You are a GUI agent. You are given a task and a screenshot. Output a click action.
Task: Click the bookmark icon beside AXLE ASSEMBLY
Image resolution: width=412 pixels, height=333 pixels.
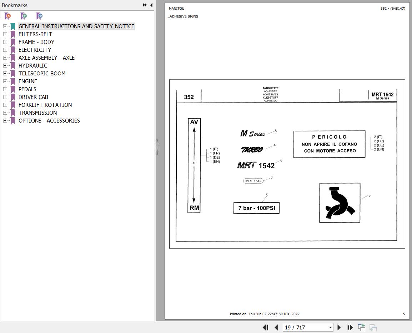pos(12,58)
